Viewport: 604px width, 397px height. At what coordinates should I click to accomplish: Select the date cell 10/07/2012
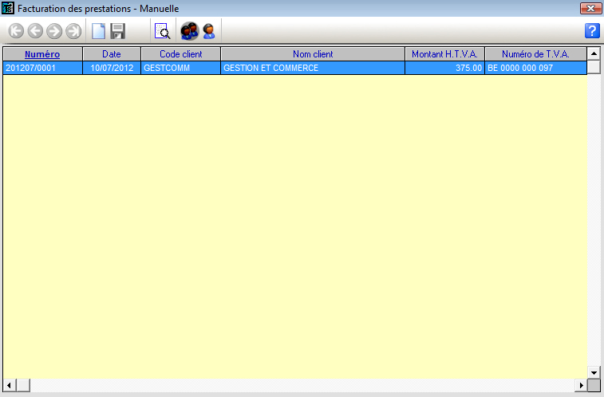coord(112,68)
